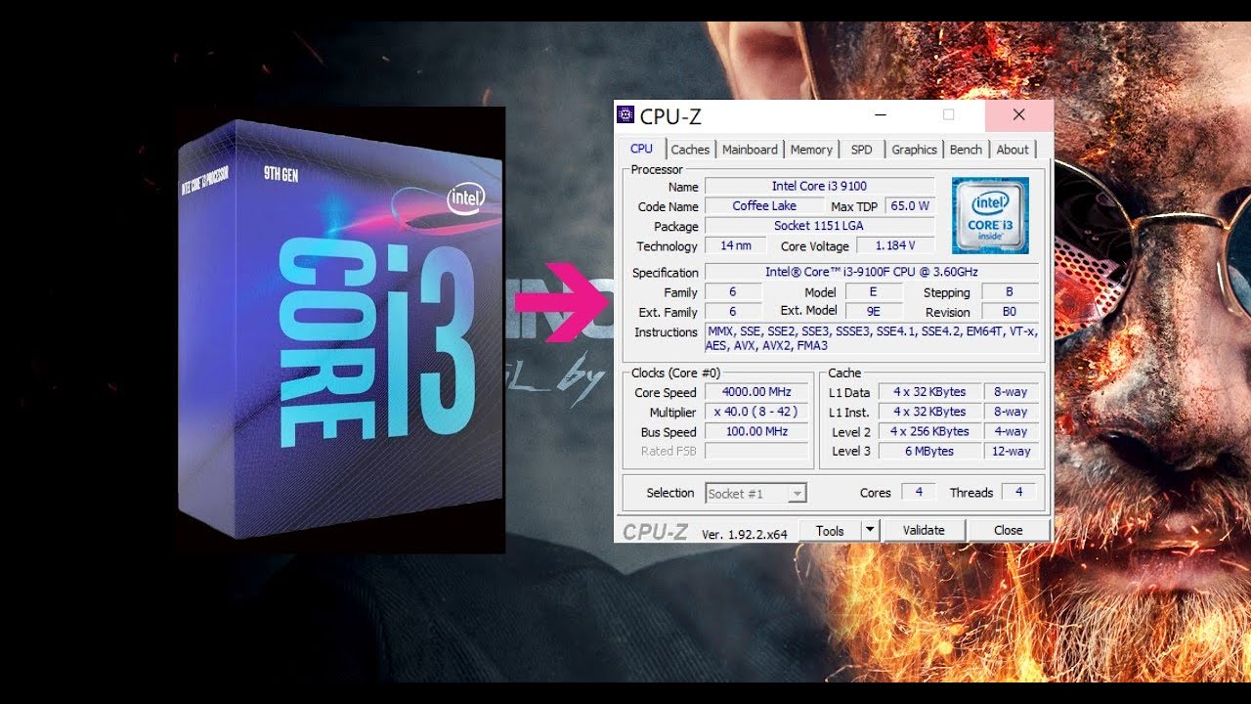Click the Cores count value
Viewport: 1251px width, 704px height.
(x=918, y=492)
